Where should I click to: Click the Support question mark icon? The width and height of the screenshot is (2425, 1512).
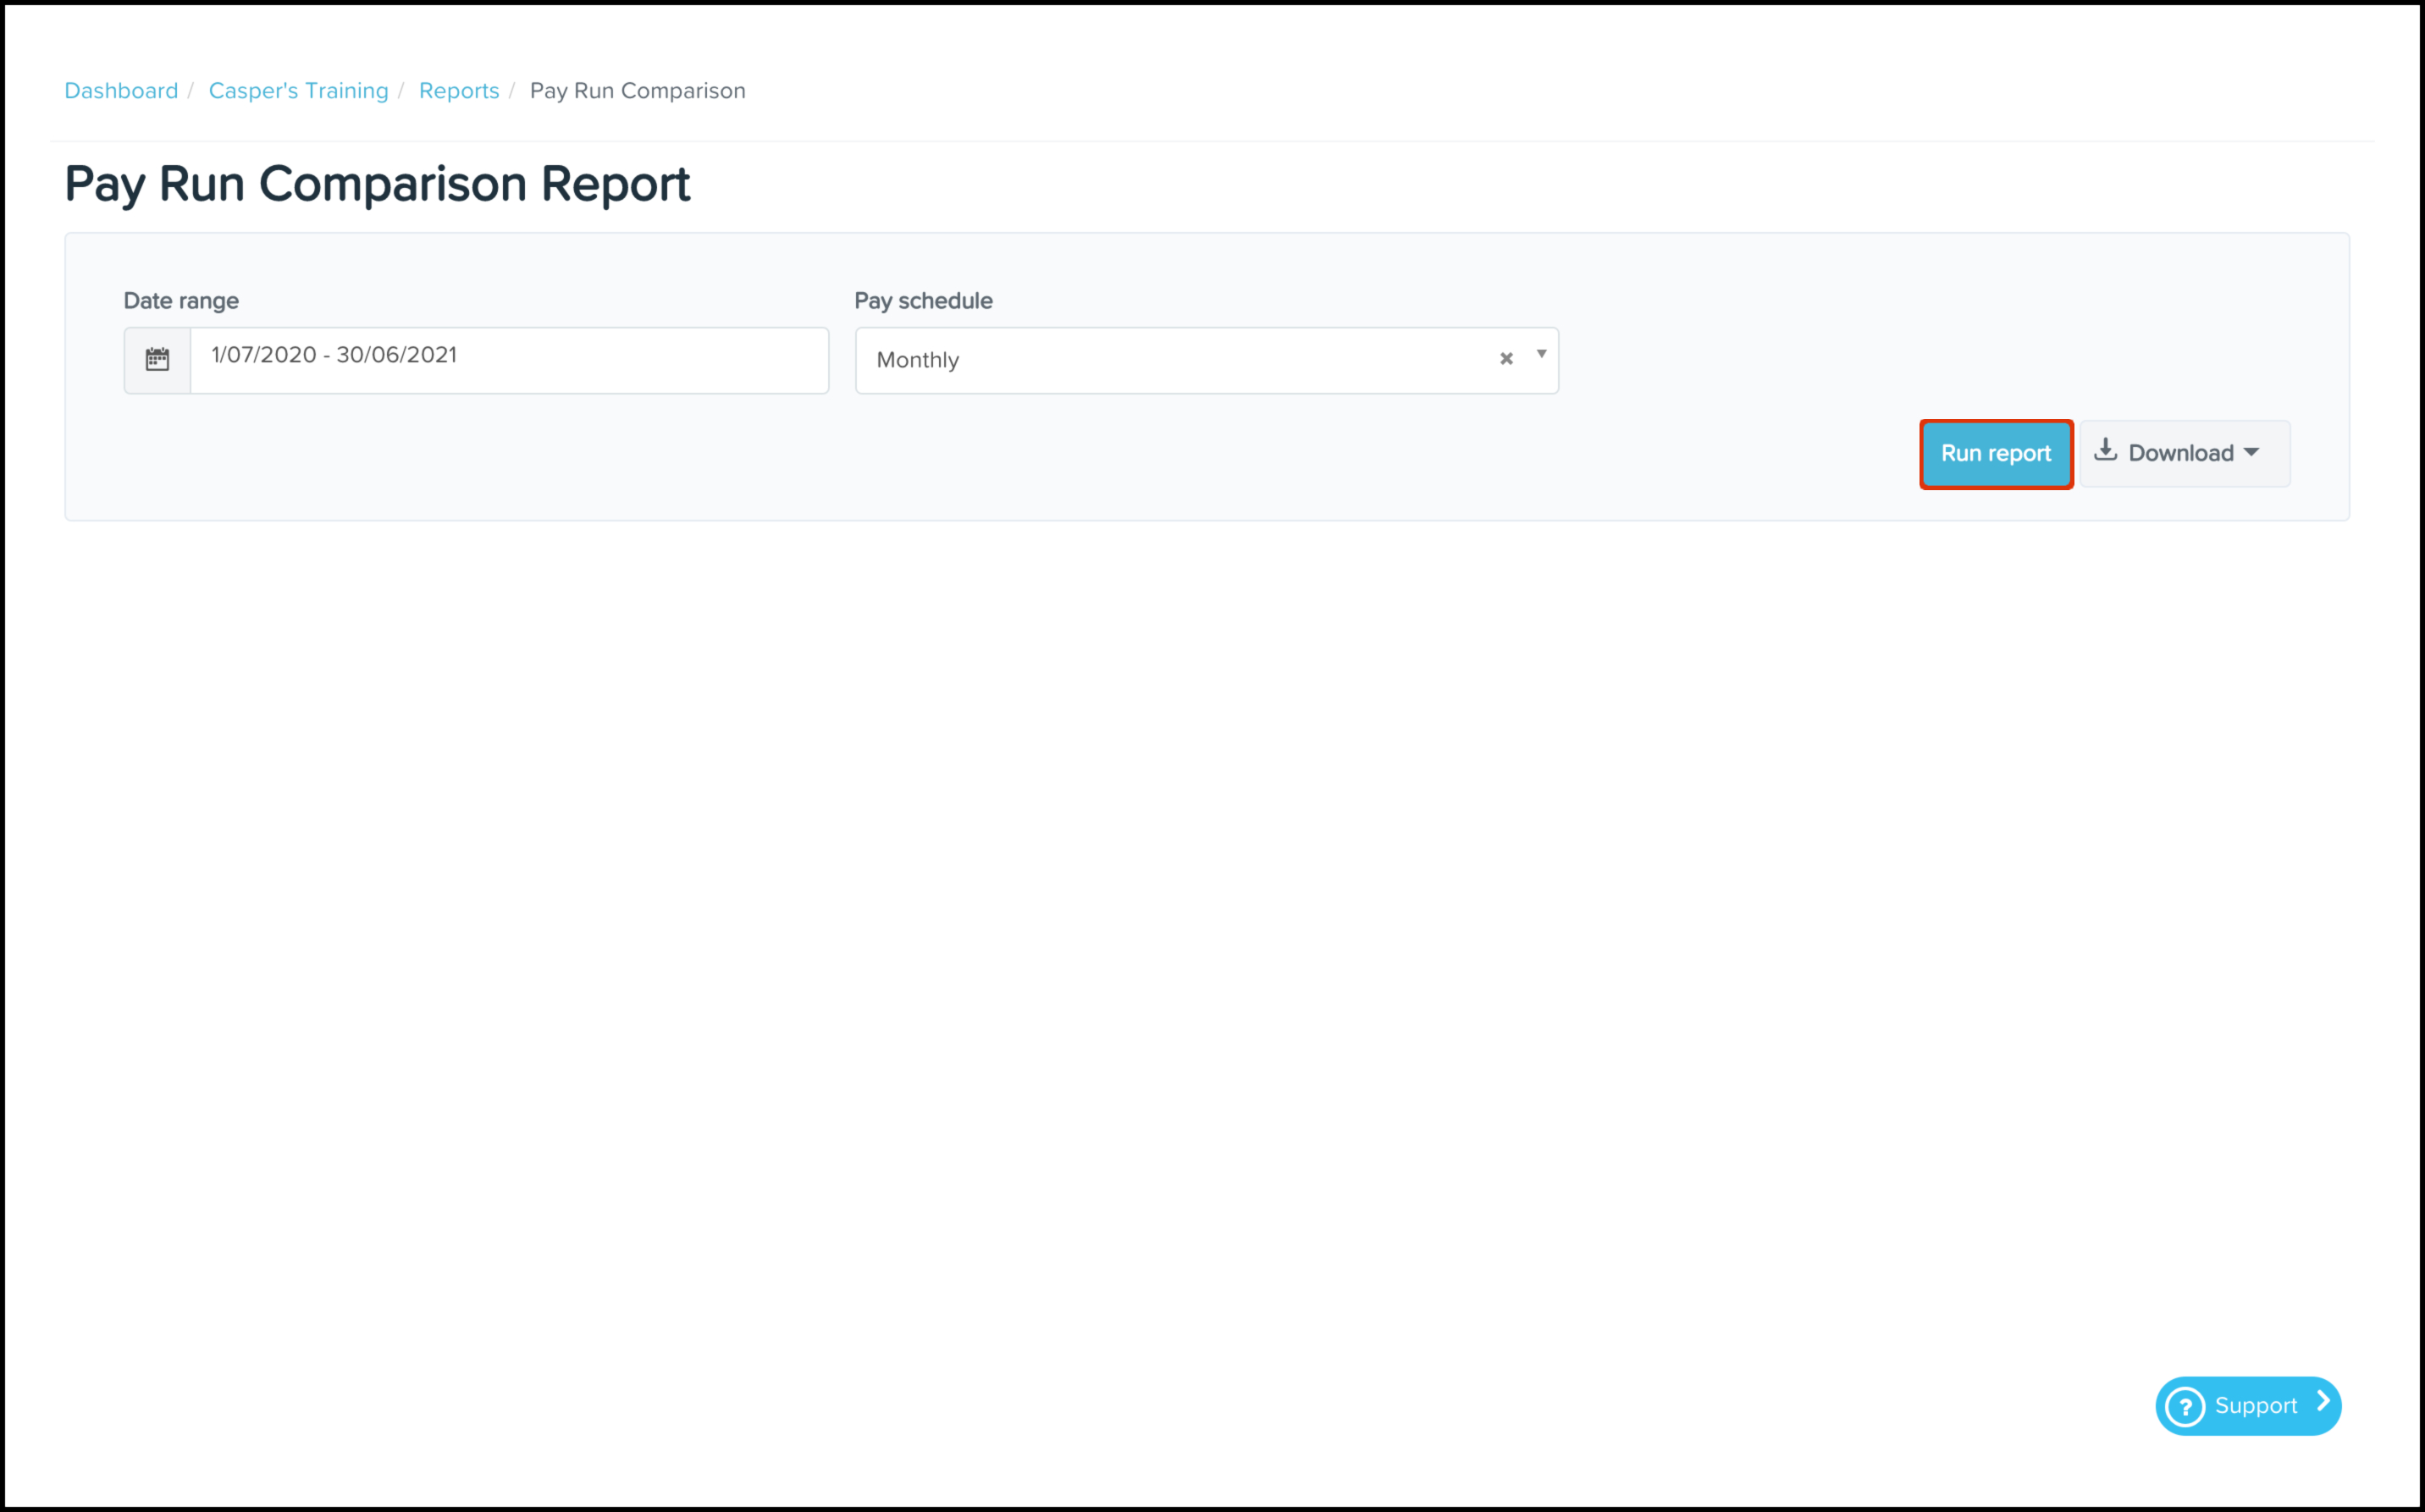click(2185, 1407)
